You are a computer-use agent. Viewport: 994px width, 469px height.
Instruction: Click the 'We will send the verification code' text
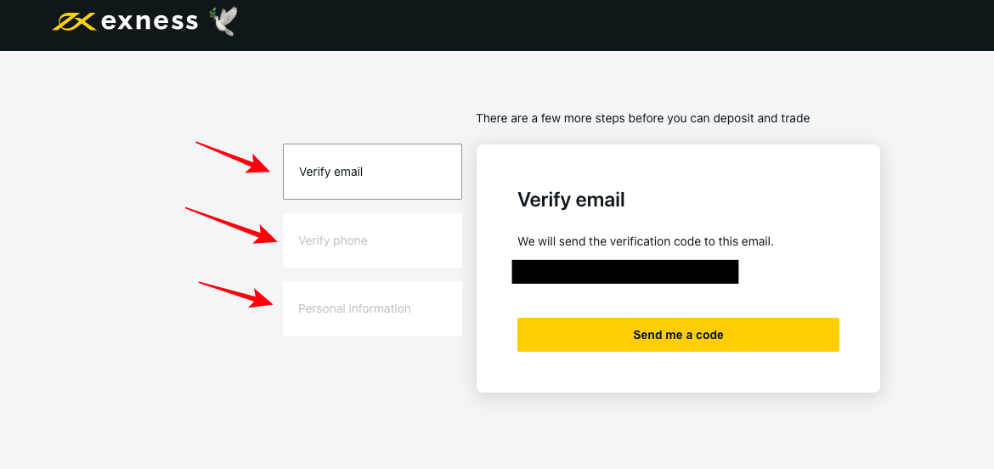(x=646, y=241)
